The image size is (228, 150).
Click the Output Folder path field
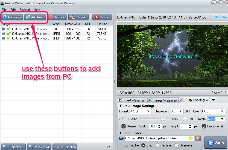(x=157, y=138)
